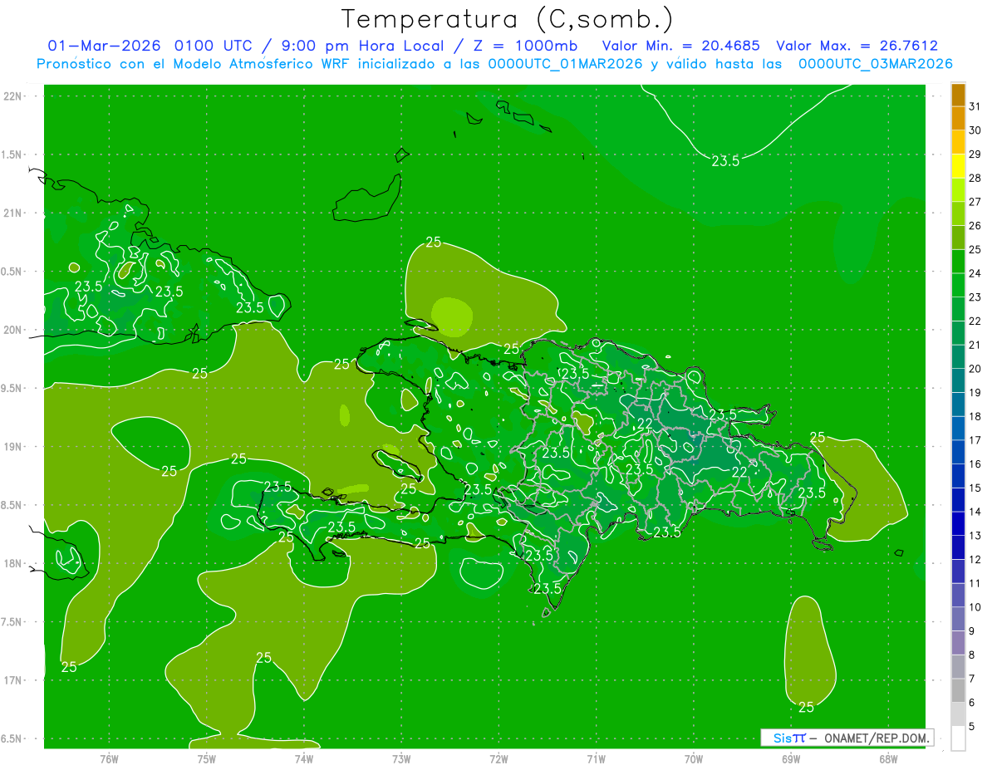Click the legend scale value "15"
997x770 pixels.
point(975,488)
